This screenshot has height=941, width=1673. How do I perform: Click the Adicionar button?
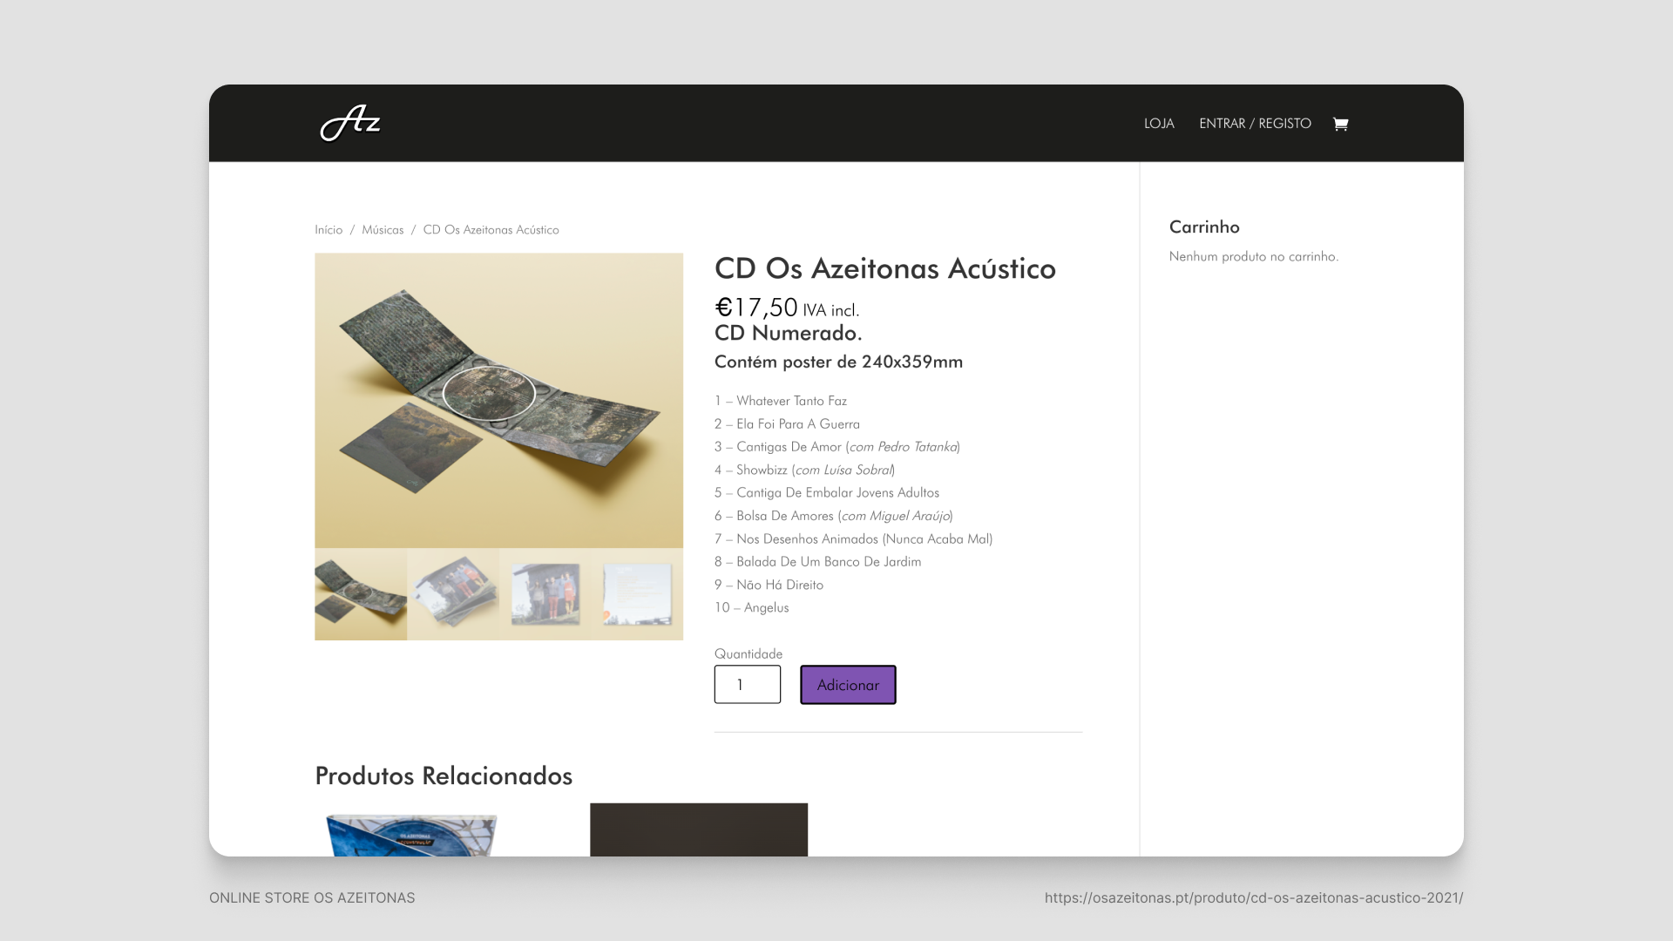click(x=848, y=685)
